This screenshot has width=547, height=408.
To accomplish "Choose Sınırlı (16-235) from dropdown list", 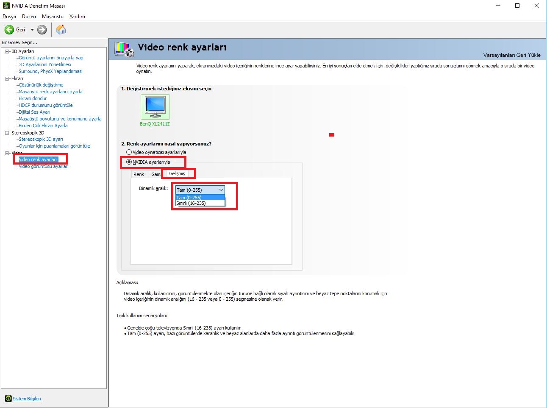I will click(x=200, y=203).
